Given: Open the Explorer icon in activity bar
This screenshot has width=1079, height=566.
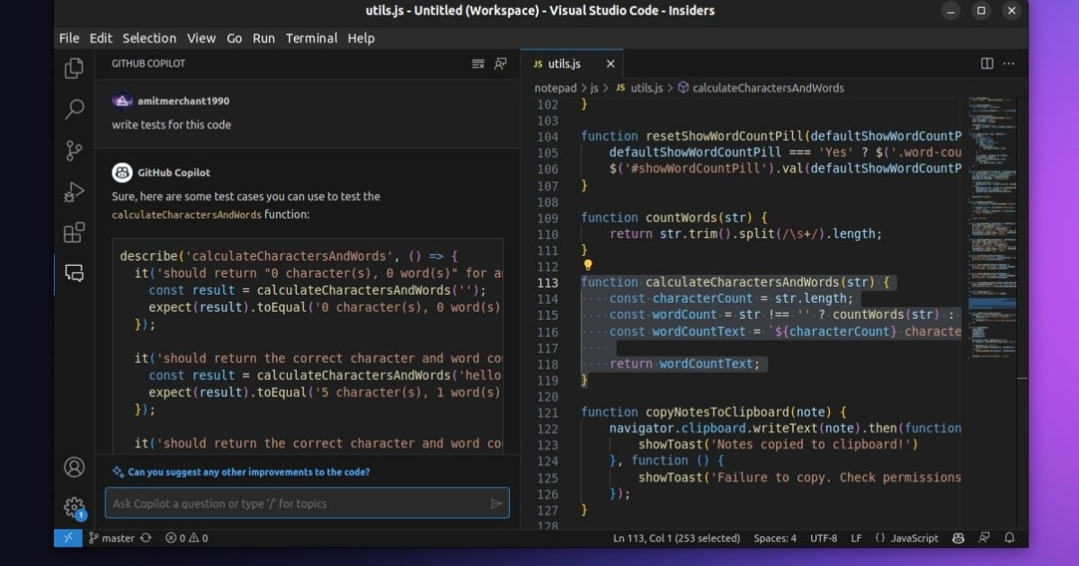Looking at the screenshot, I should pyautogui.click(x=73, y=67).
